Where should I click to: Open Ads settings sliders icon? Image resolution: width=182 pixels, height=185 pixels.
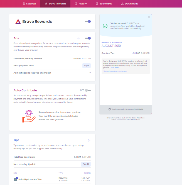(x=78, y=38)
